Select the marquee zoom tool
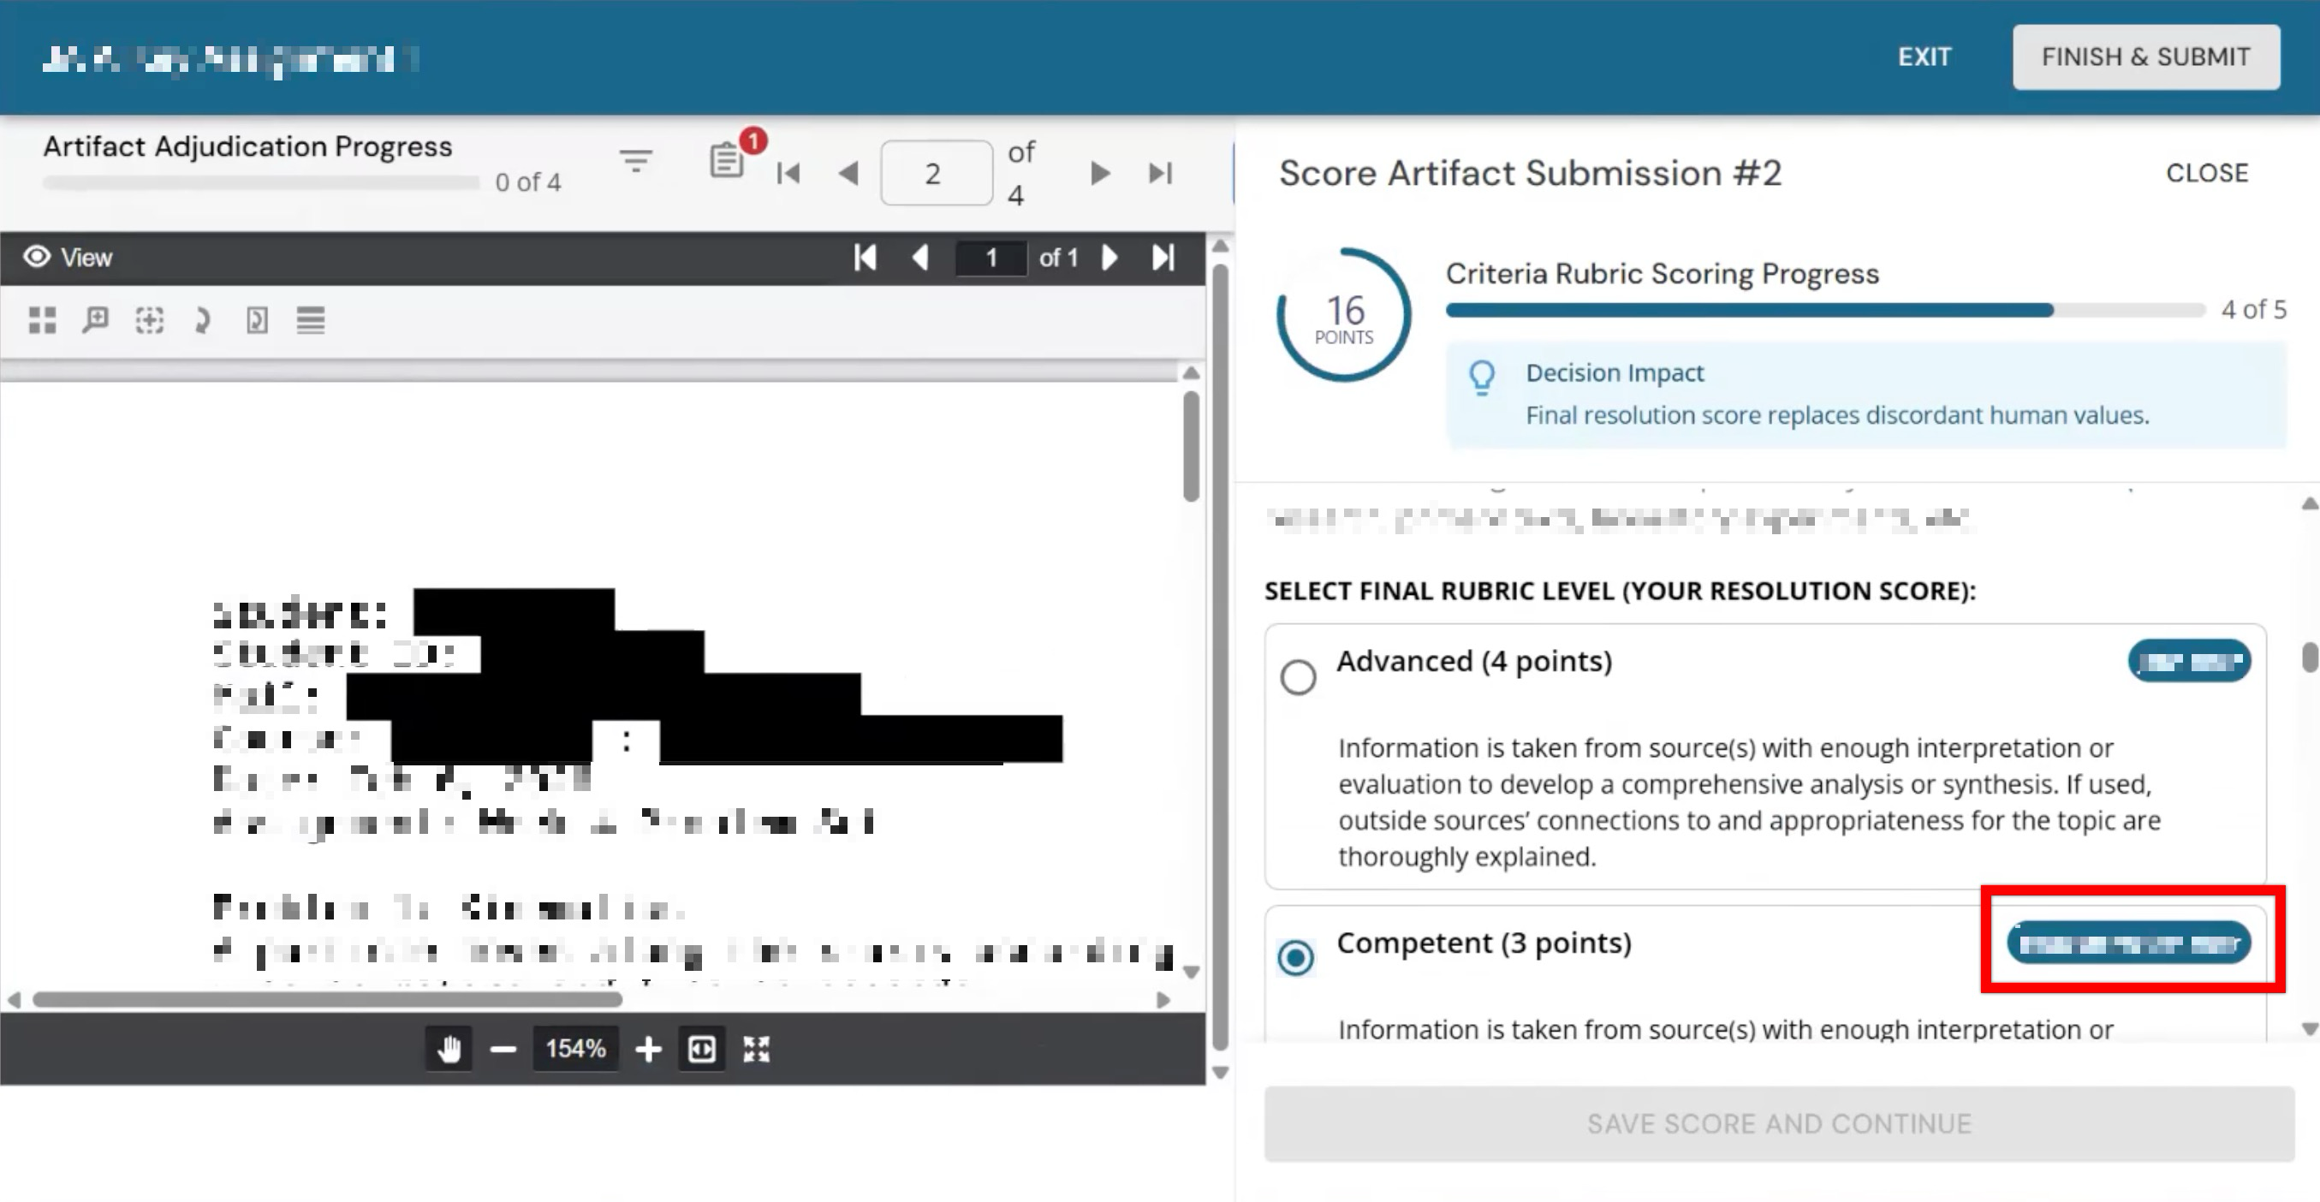 click(x=150, y=319)
